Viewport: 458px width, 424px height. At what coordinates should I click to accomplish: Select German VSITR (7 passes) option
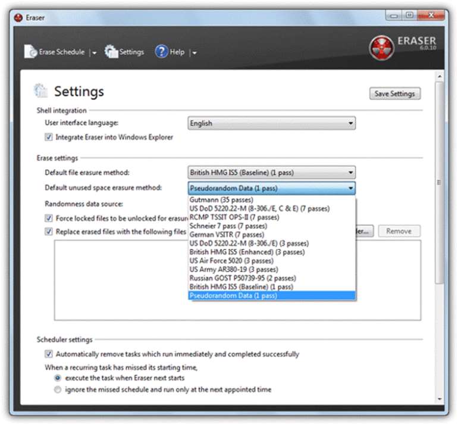pyautogui.click(x=272, y=235)
